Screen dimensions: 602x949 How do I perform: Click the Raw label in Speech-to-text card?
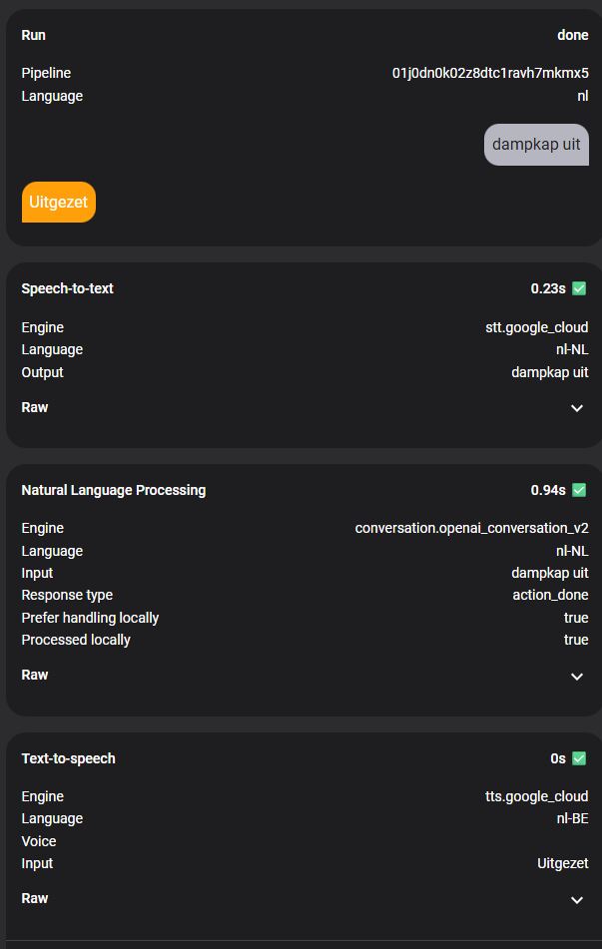[35, 407]
